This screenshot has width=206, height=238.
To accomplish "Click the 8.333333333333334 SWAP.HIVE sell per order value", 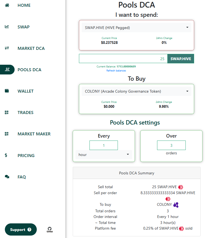I will (168, 193).
